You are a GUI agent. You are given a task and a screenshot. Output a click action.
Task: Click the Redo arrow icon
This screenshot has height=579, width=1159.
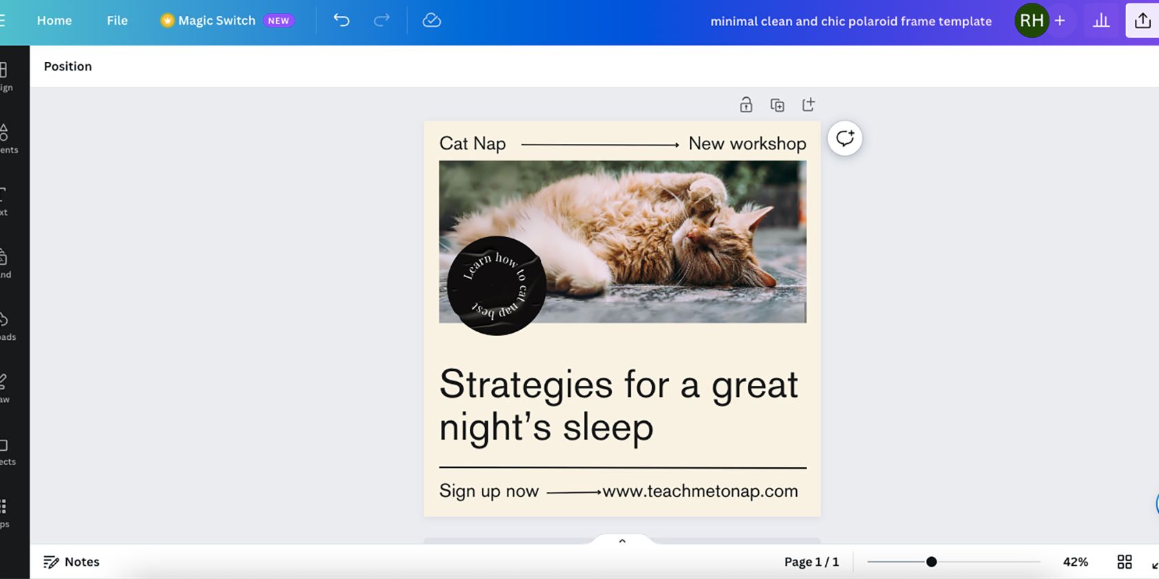[x=382, y=21]
